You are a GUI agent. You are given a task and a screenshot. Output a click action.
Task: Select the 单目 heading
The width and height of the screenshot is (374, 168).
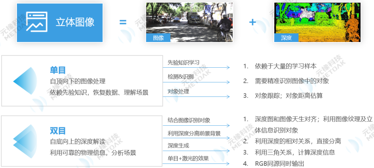coord(58,70)
